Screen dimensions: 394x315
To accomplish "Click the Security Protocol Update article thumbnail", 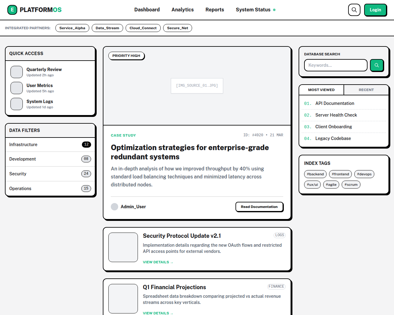I will [x=123, y=247].
